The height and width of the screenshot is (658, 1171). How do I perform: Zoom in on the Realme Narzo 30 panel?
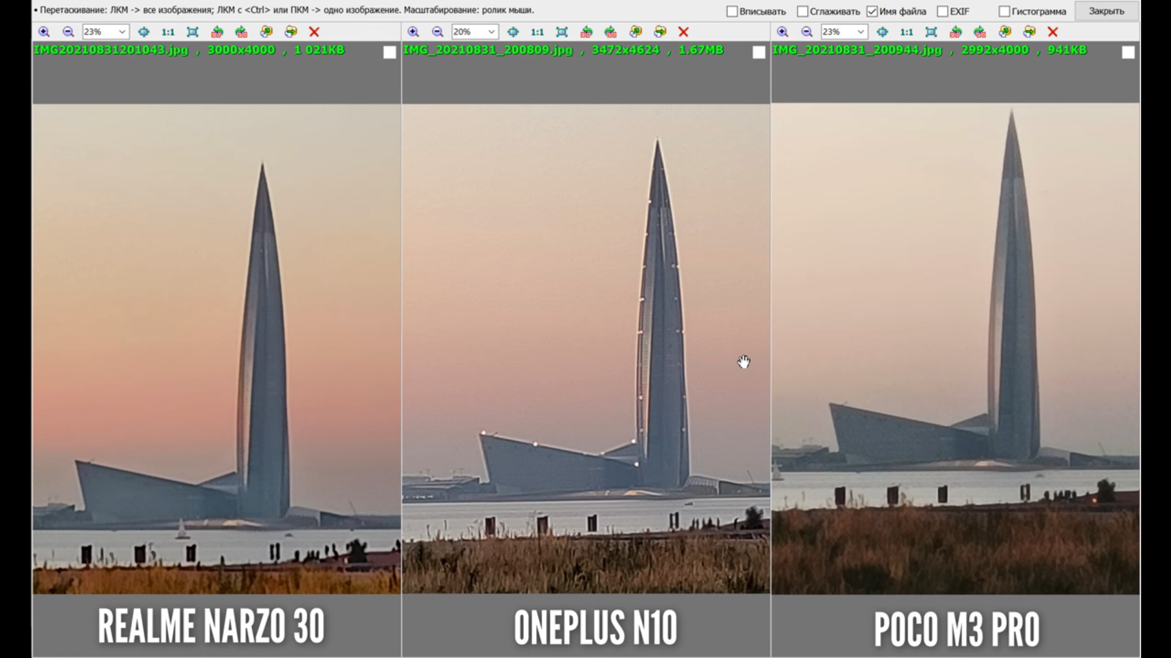coord(44,32)
